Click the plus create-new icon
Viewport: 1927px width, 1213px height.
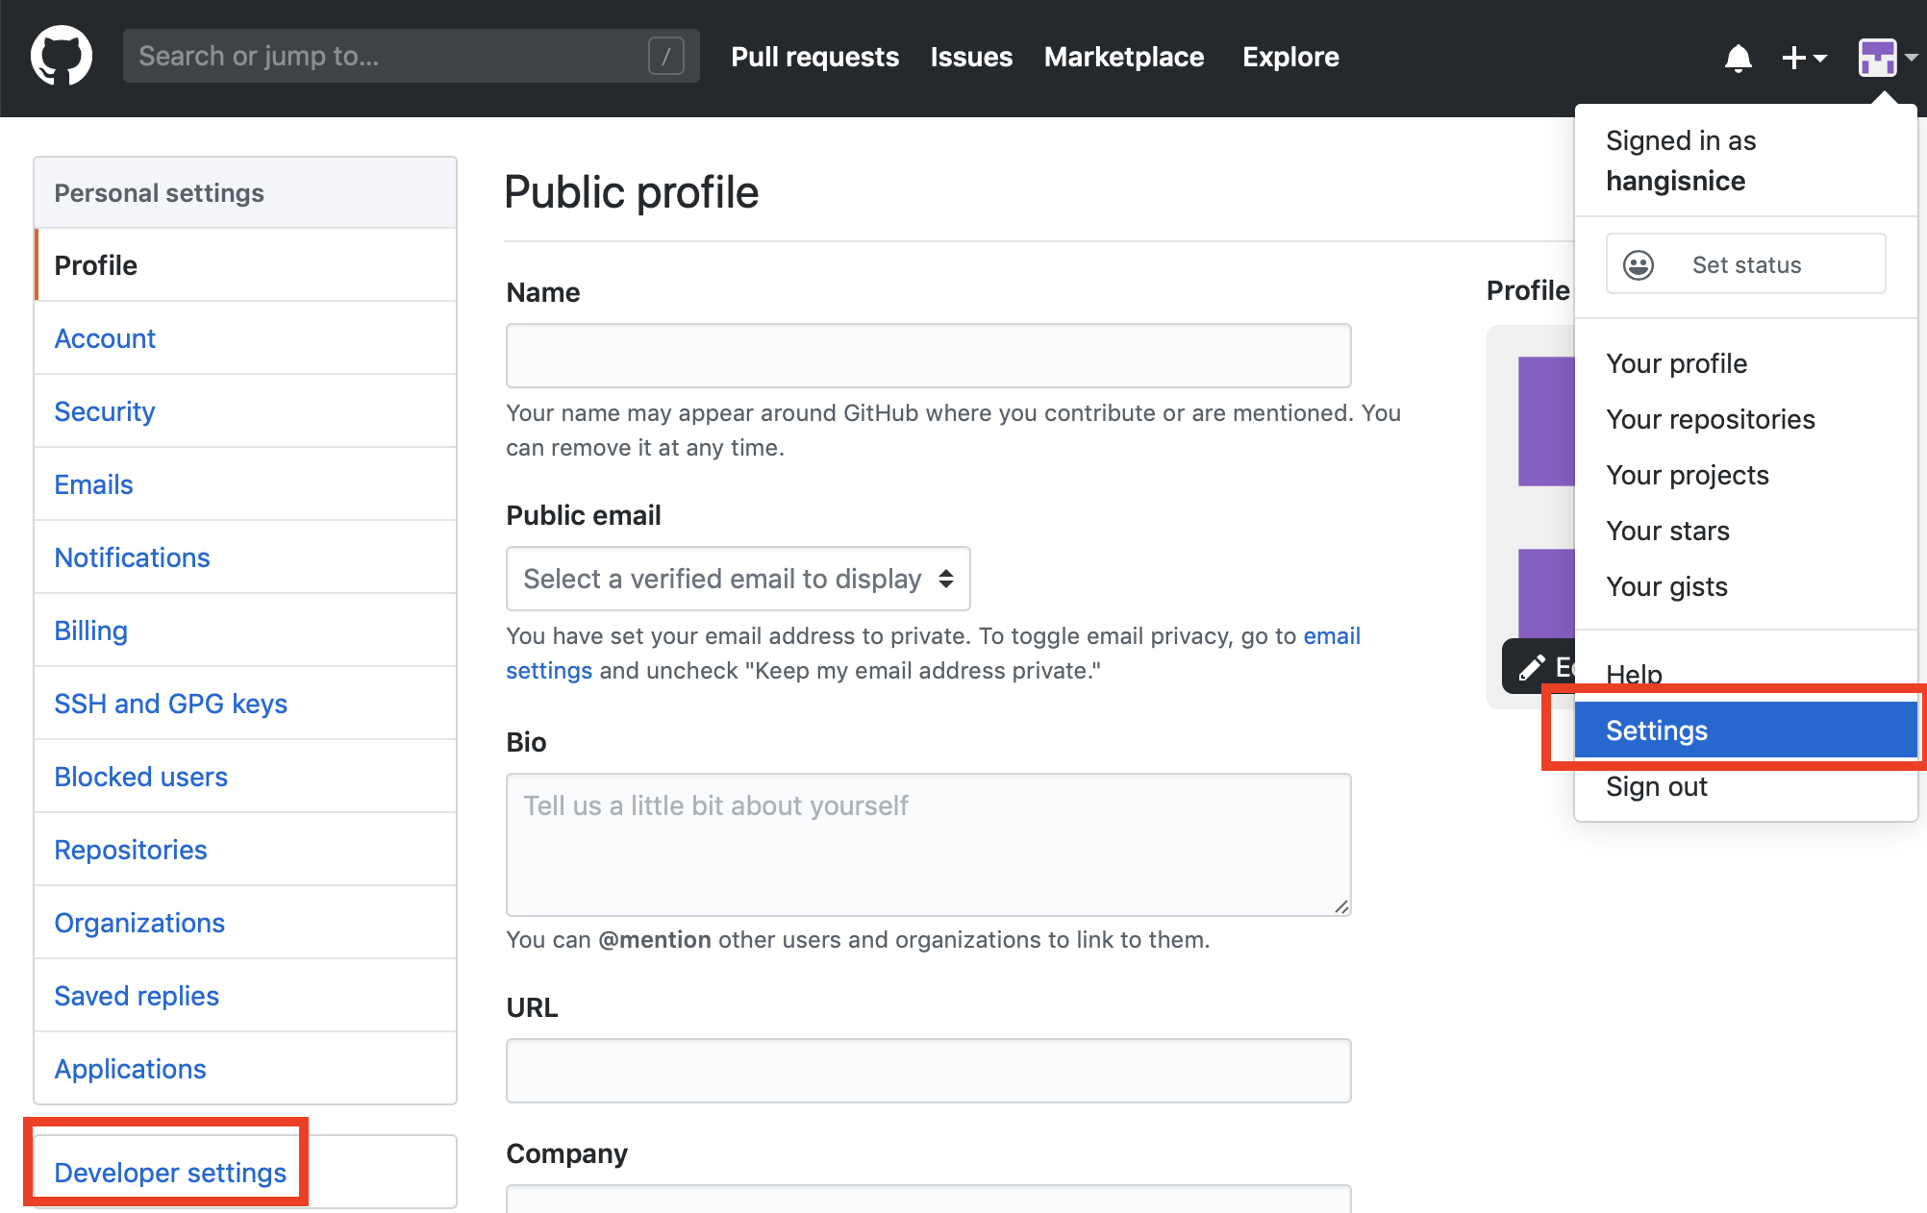coord(1793,58)
